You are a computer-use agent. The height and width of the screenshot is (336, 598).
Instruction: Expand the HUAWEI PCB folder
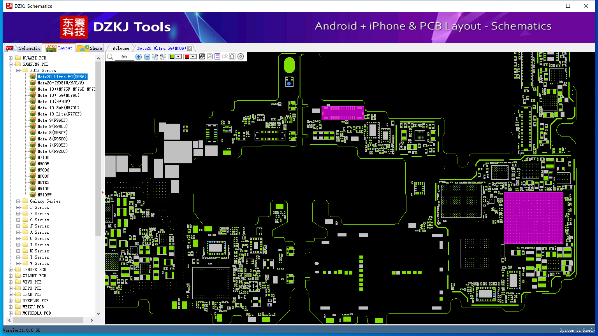click(x=11, y=58)
